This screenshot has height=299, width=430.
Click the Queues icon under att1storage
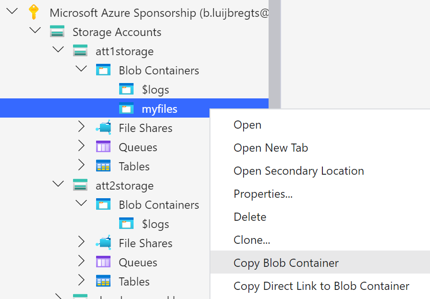(x=103, y=147)
